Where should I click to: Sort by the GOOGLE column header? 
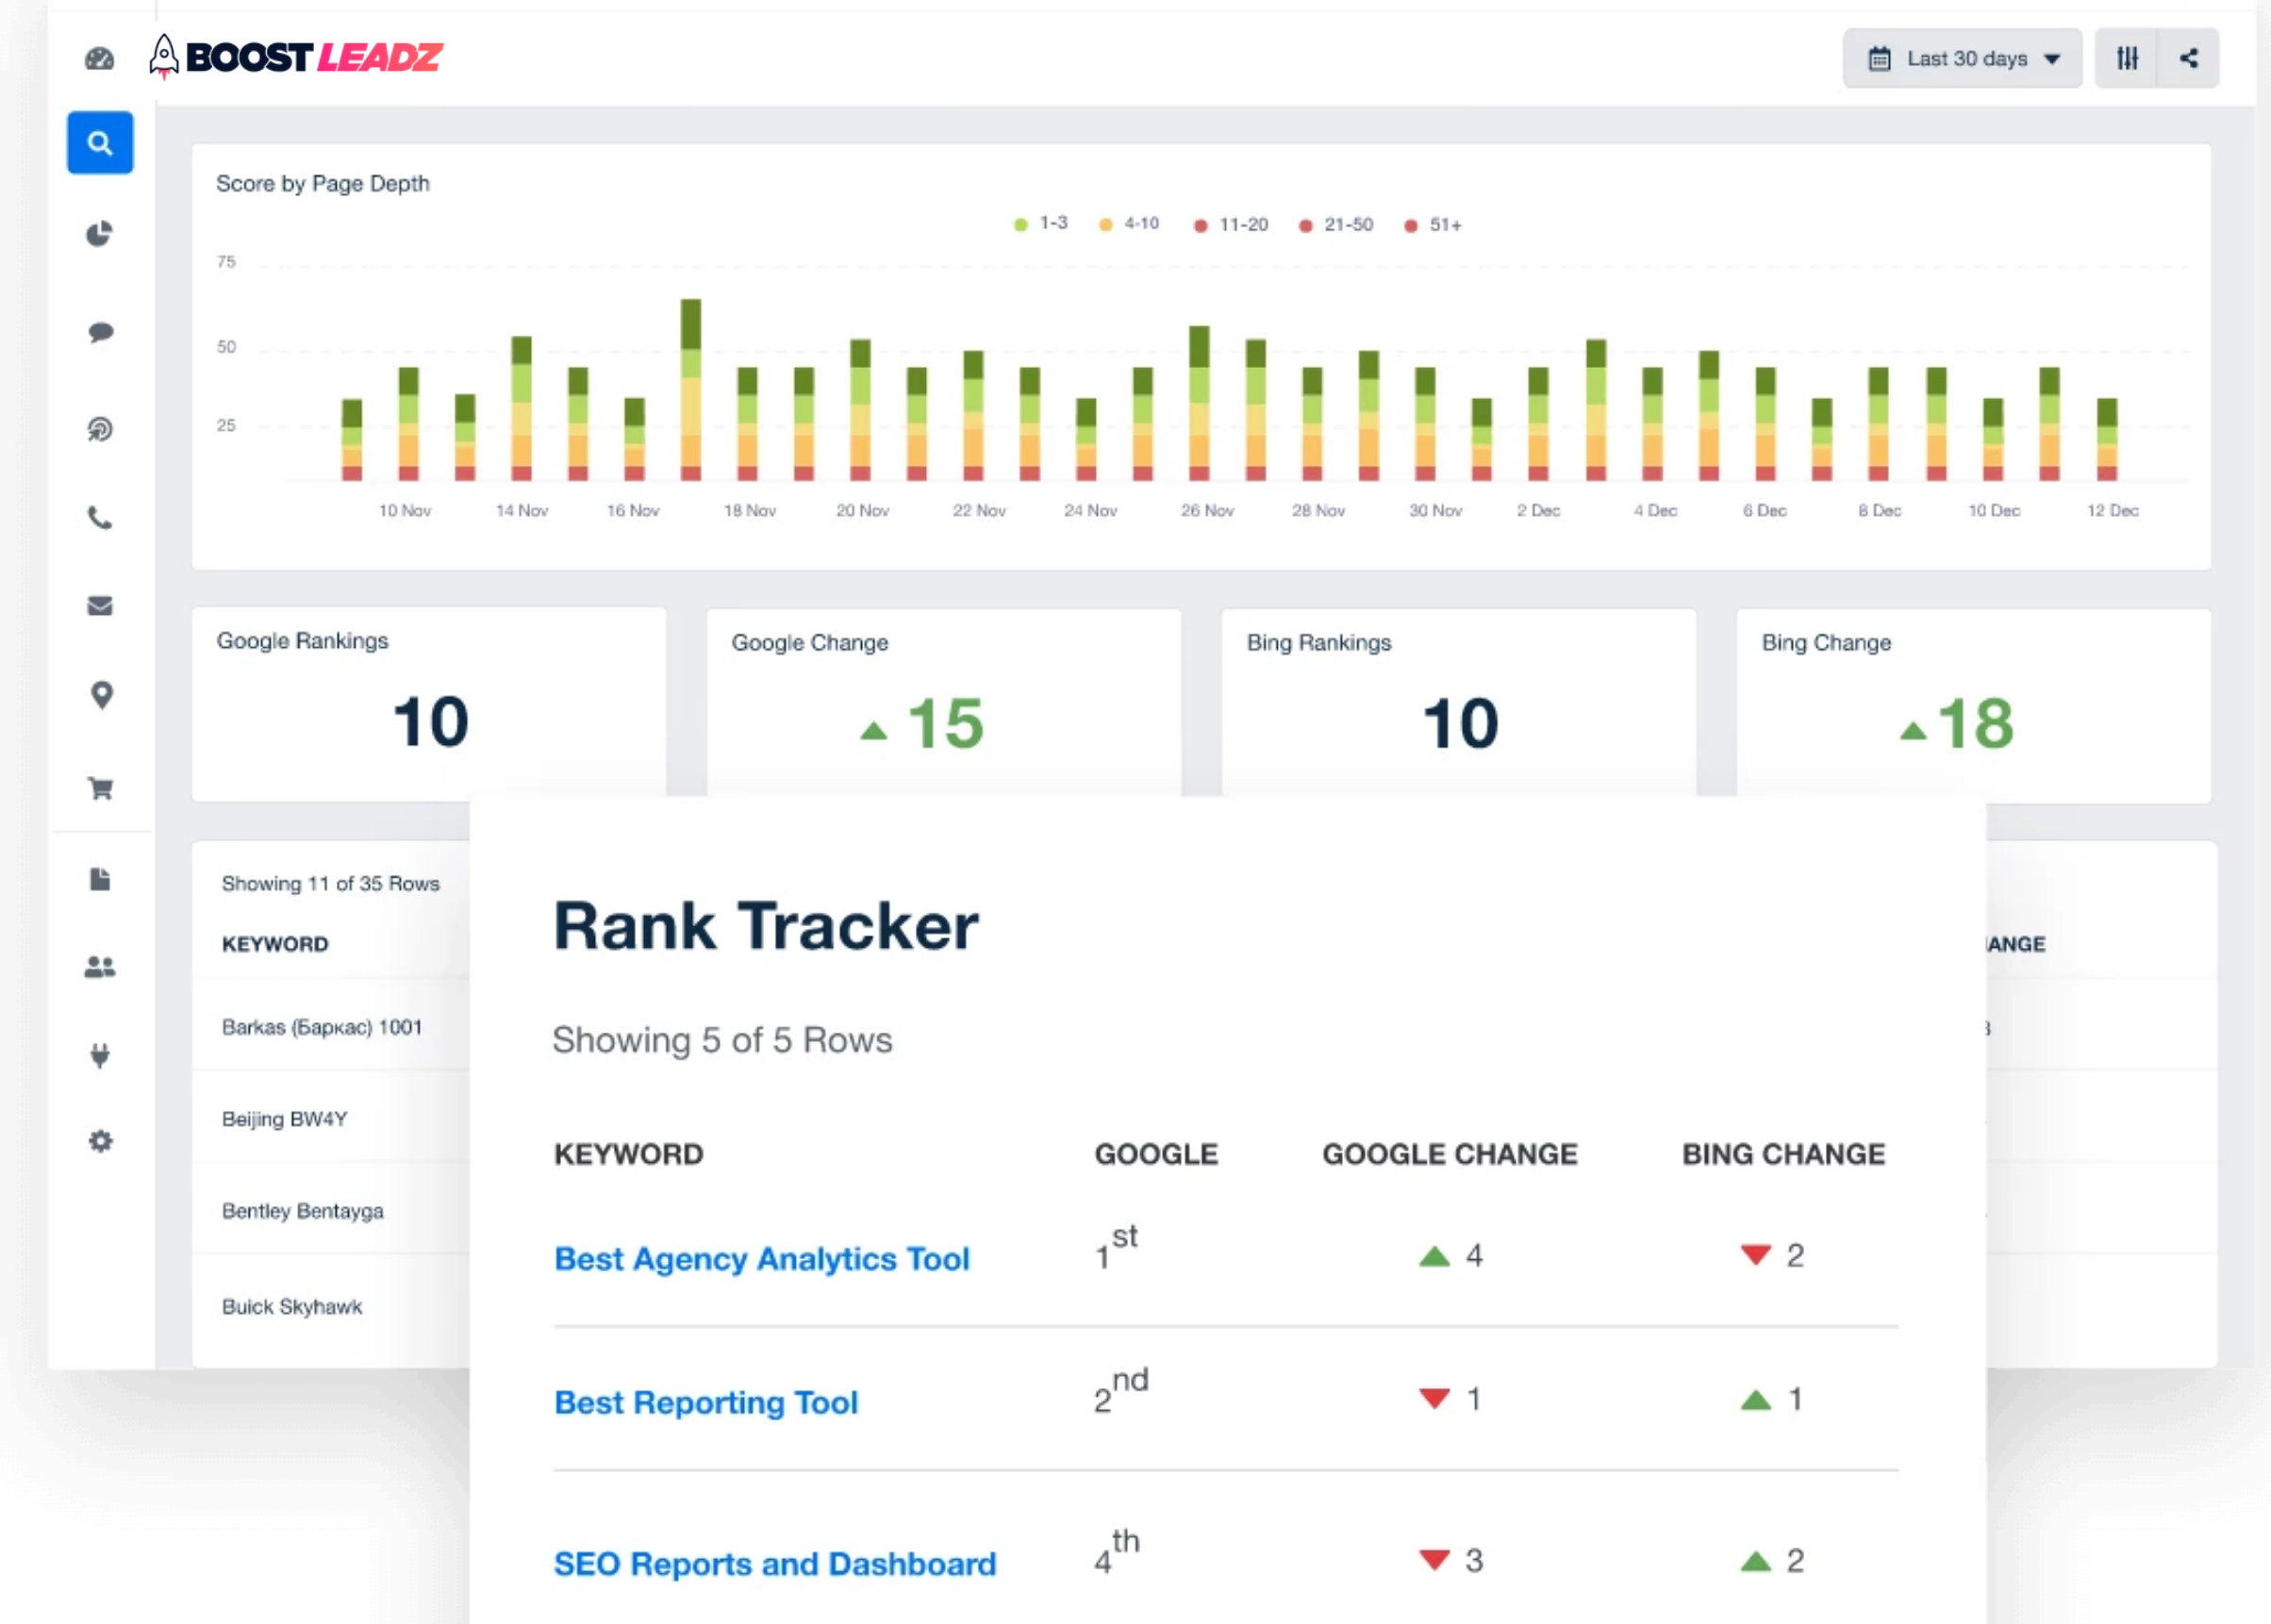tap(1156, 1154)
